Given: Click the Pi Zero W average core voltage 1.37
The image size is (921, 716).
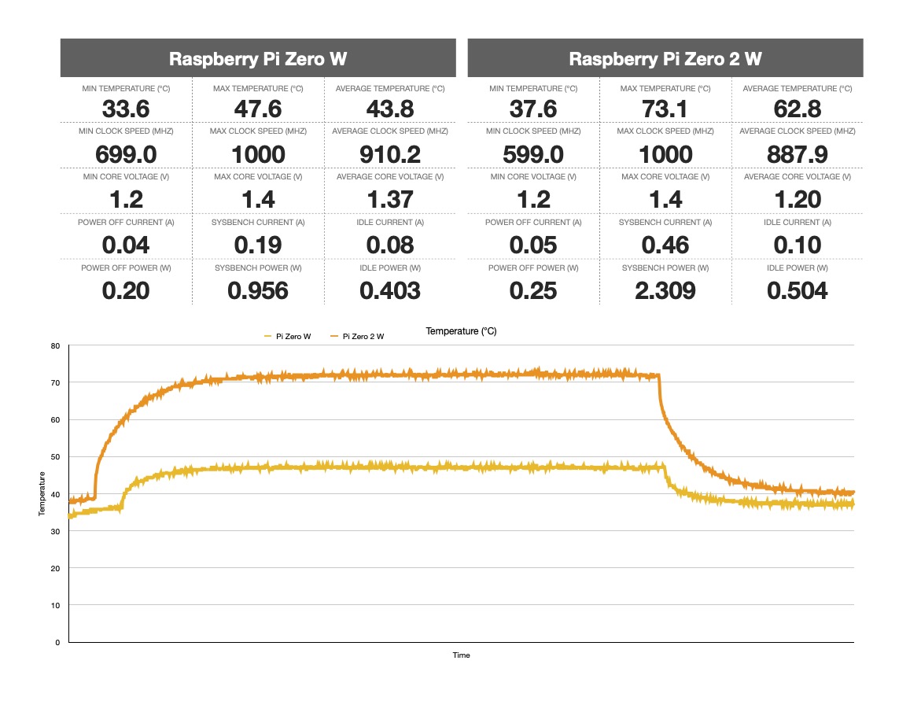Looking at the screenshot, I should [x=390, y=200].
